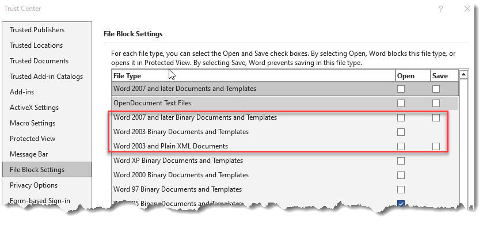The height and width of the screenshot is (225, 483).
Task: Open Trusted Documents section
Action: pyautogui.click(x=47, y=61)
